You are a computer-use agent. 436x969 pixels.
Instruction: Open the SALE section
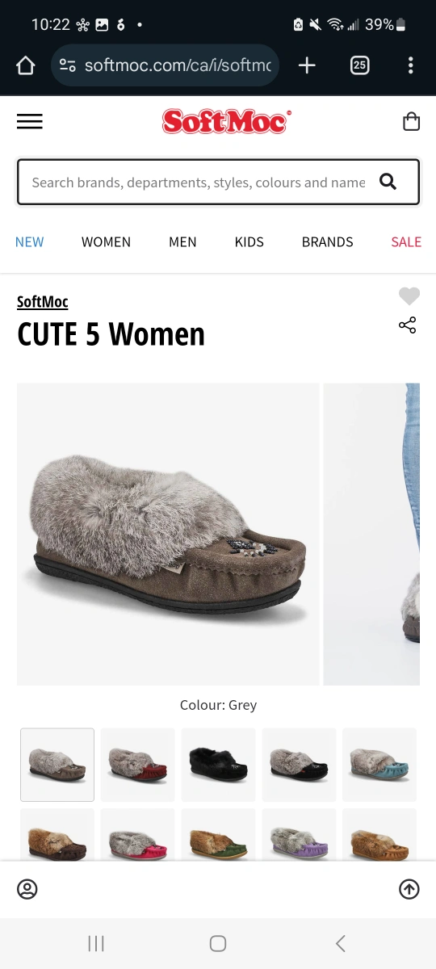click(406, 241)
